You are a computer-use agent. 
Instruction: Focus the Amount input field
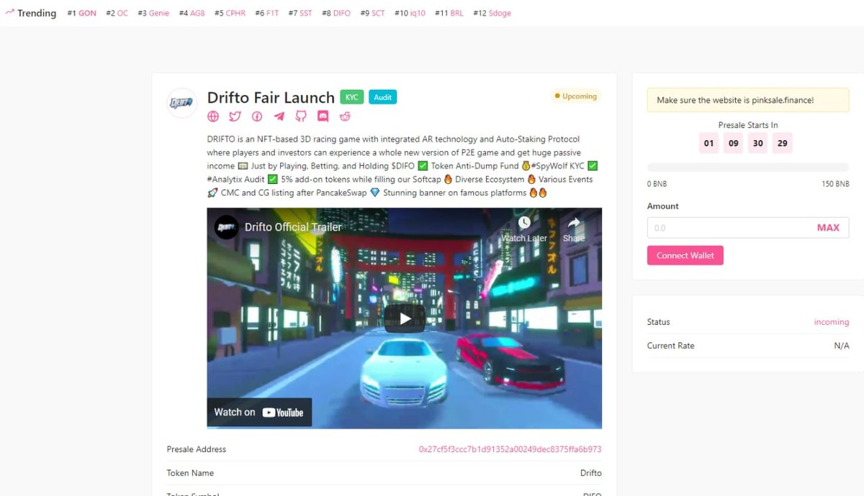(x=748, y=228)
